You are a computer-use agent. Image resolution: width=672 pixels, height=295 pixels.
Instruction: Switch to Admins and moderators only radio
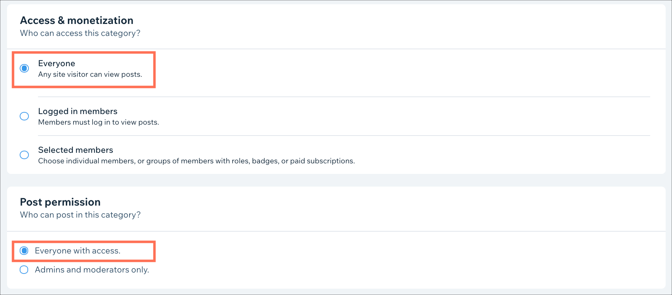[x=24, y=270]
